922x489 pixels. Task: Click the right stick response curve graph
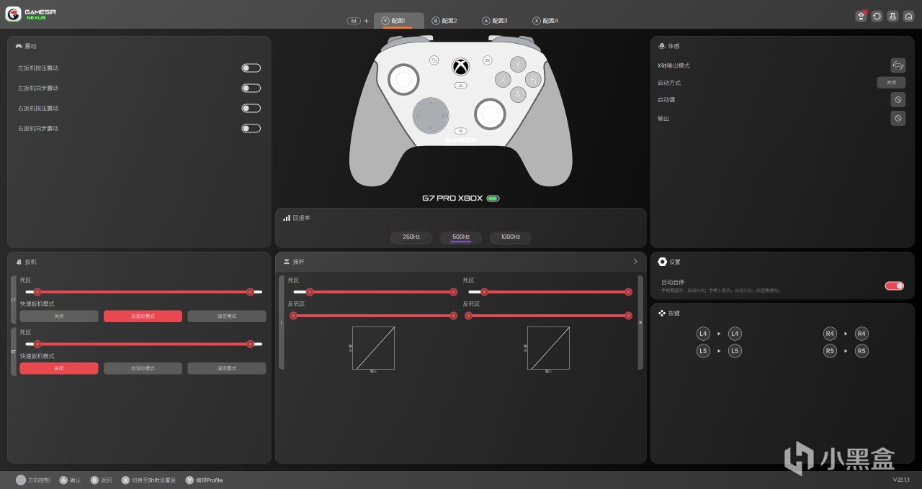point(548,348)
